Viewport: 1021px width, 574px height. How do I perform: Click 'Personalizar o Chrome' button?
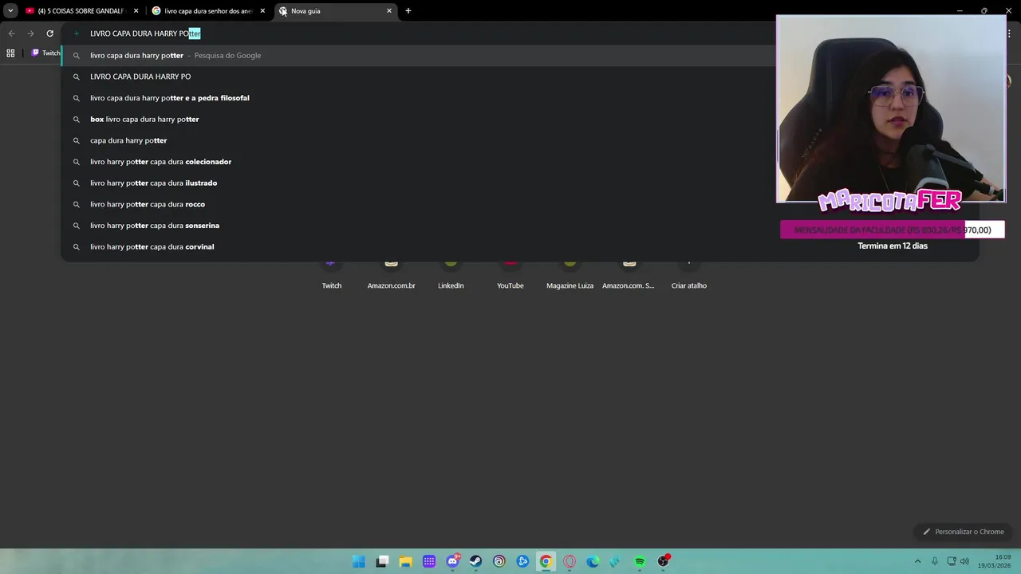click(963, 532)
